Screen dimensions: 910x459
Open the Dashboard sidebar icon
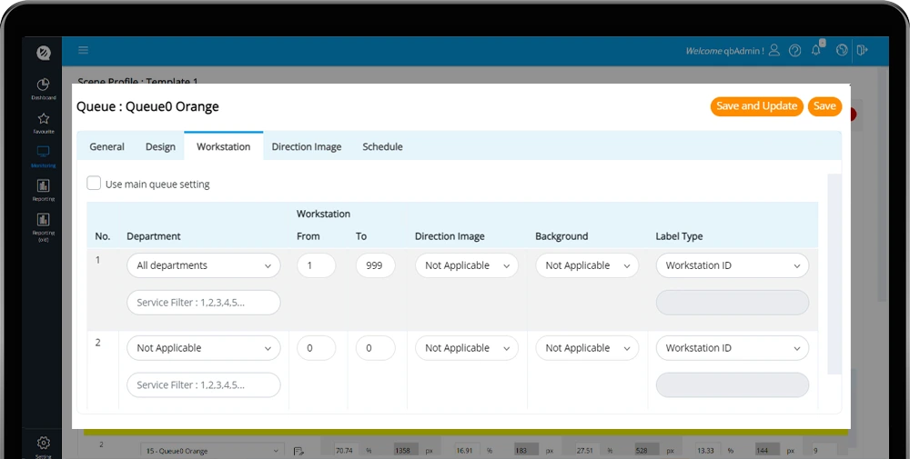[43, 85]
